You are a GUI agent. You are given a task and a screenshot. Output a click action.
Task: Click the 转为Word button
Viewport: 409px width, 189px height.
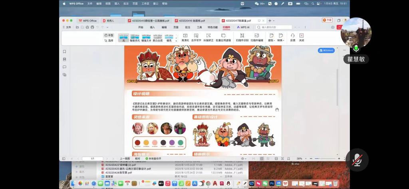pyautogui.click(x=326, y=51)
